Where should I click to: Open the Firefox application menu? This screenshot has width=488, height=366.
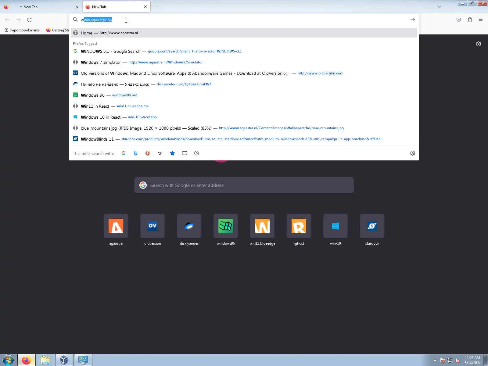point(481,20)
